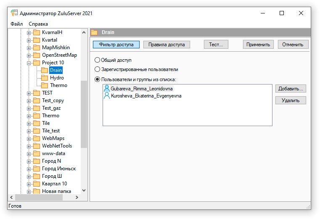Switch to Правила доступа tab
320x219 pixels.
167,45
